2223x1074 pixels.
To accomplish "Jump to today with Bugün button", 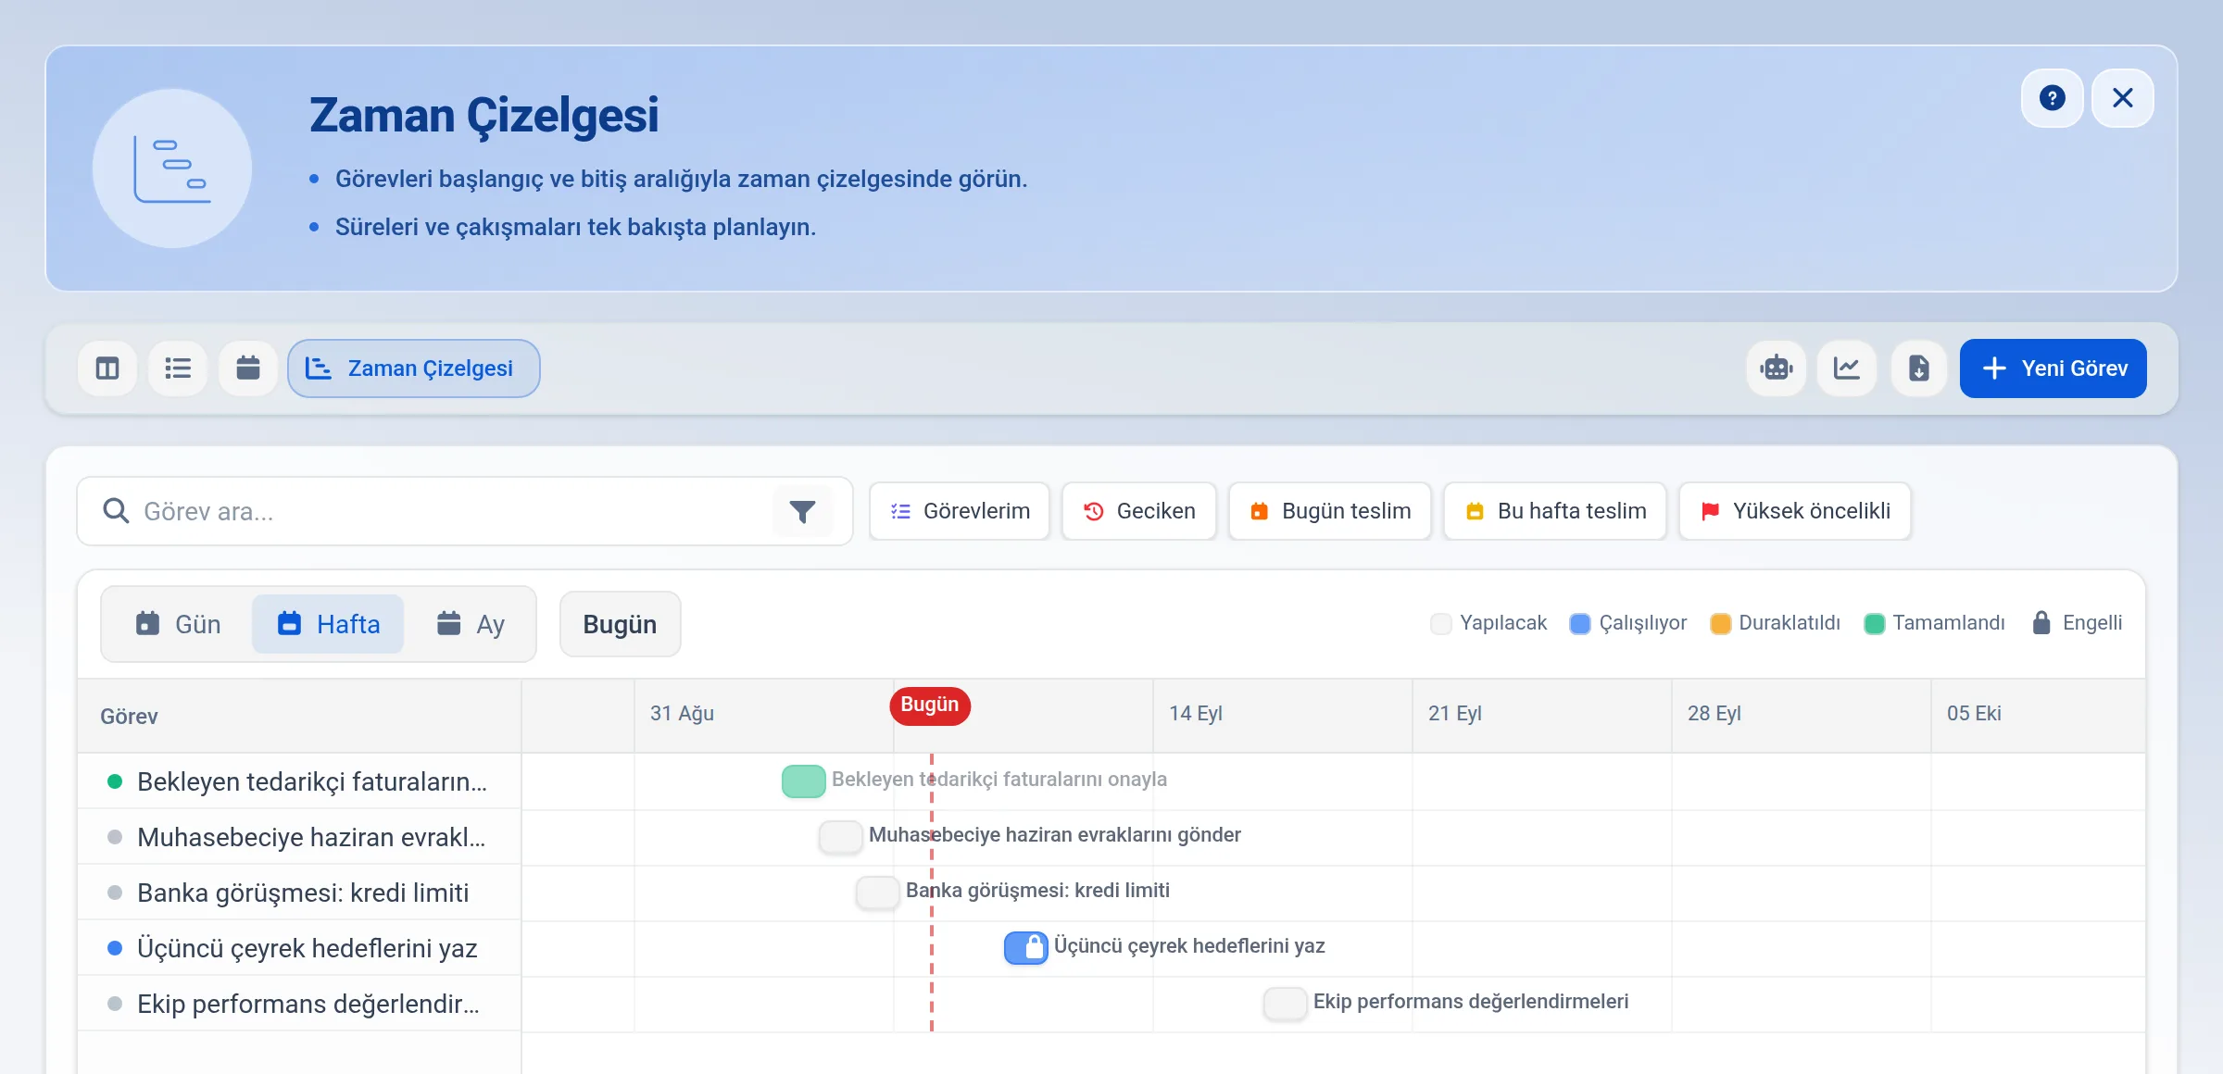I will tap(620, 624).
